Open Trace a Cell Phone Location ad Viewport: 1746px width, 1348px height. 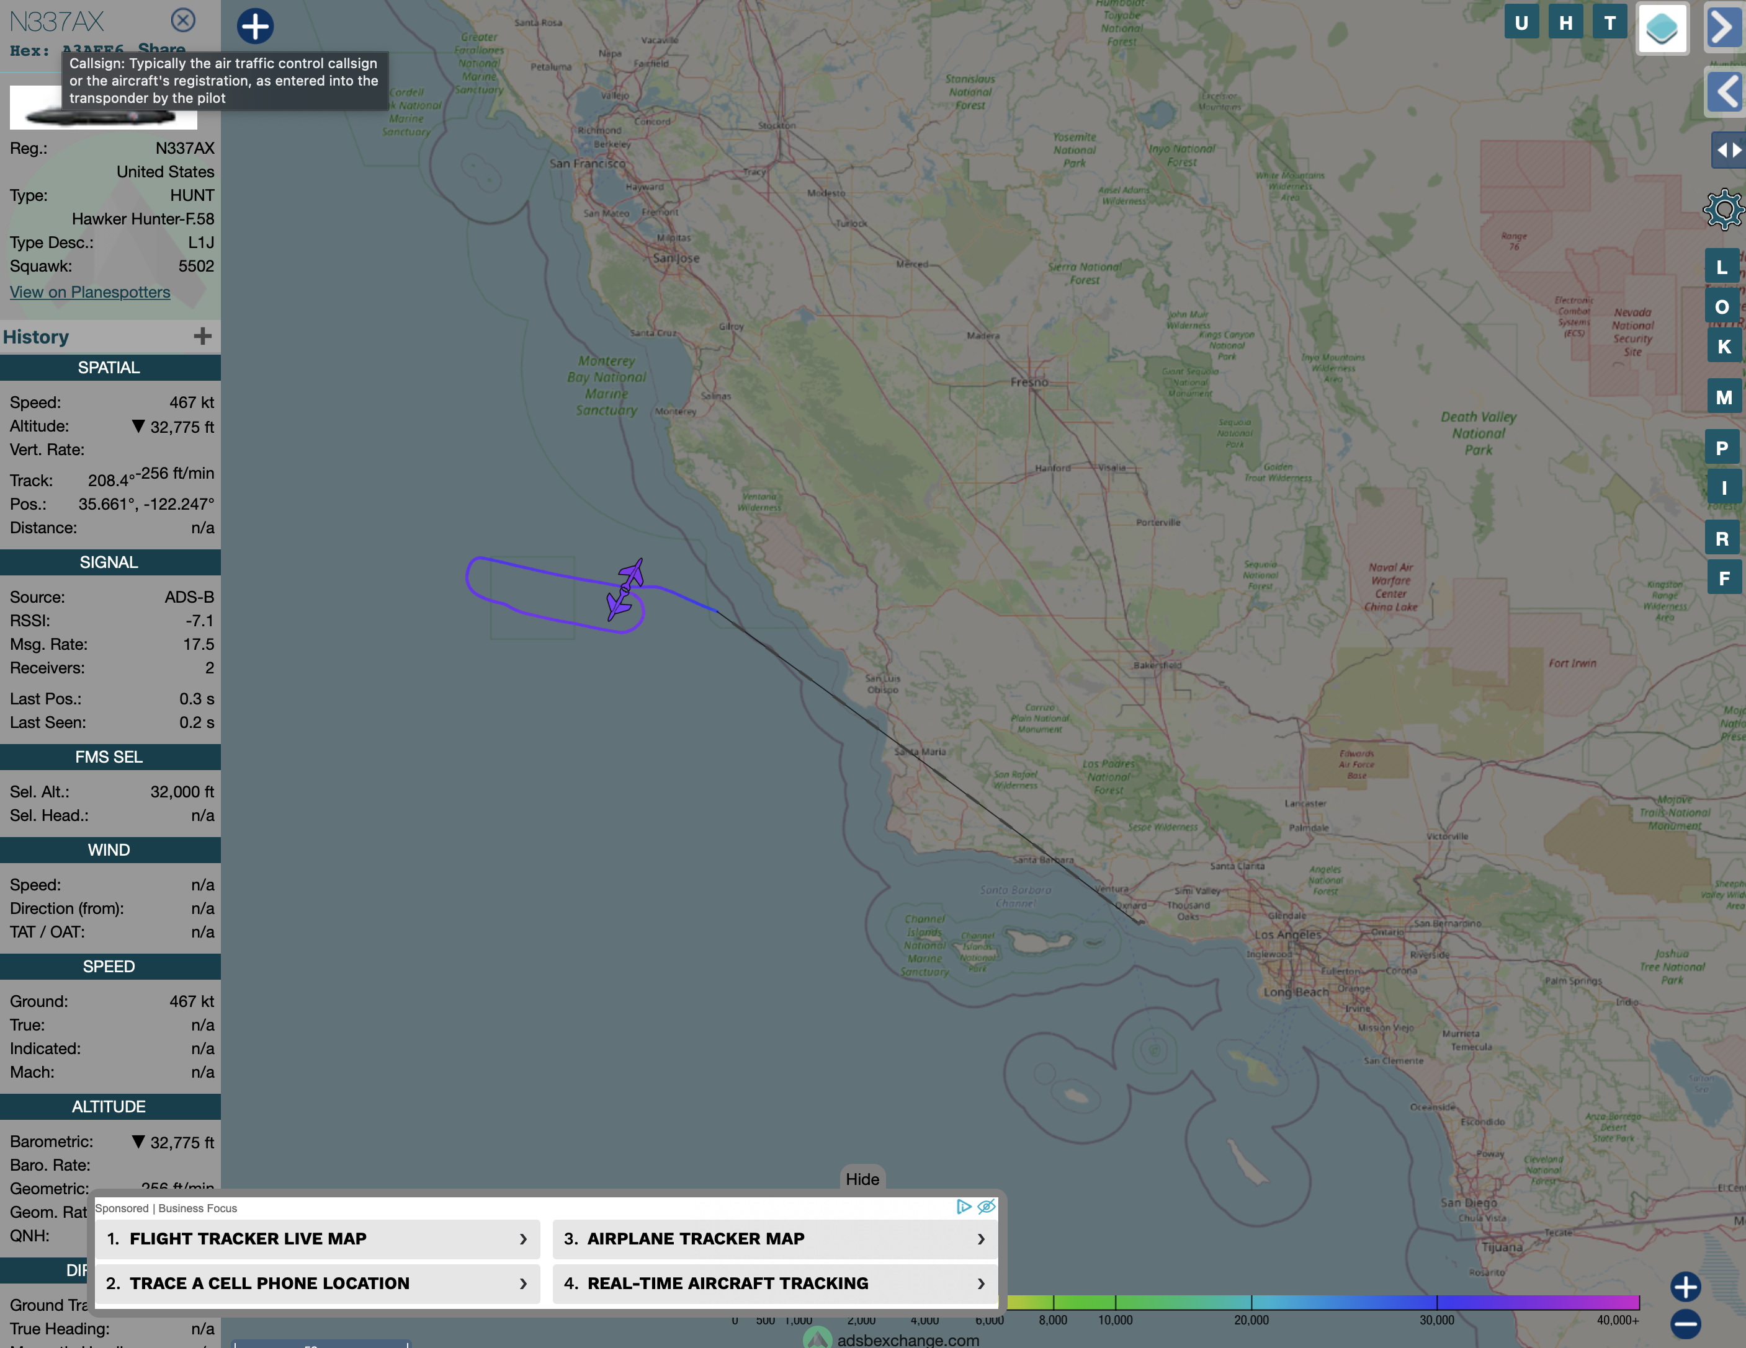(318, 1284)
